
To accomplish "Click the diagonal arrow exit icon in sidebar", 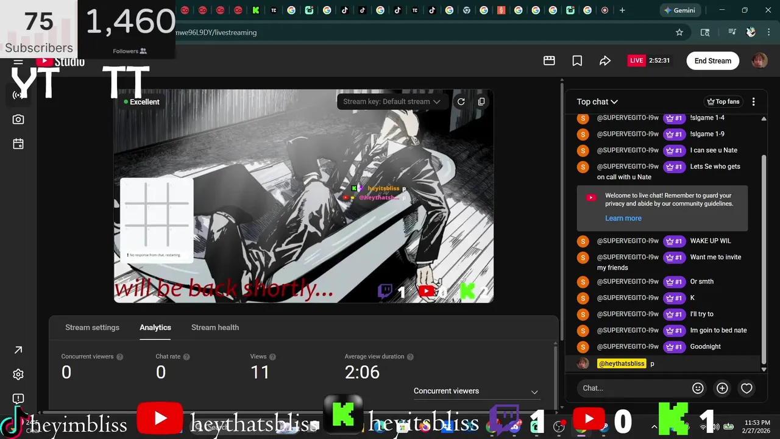I will [18, 350].
